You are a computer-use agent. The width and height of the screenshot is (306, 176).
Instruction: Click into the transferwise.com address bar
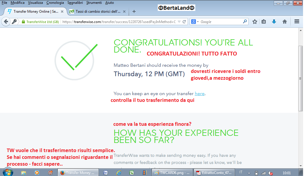click(x=119, y=22)
